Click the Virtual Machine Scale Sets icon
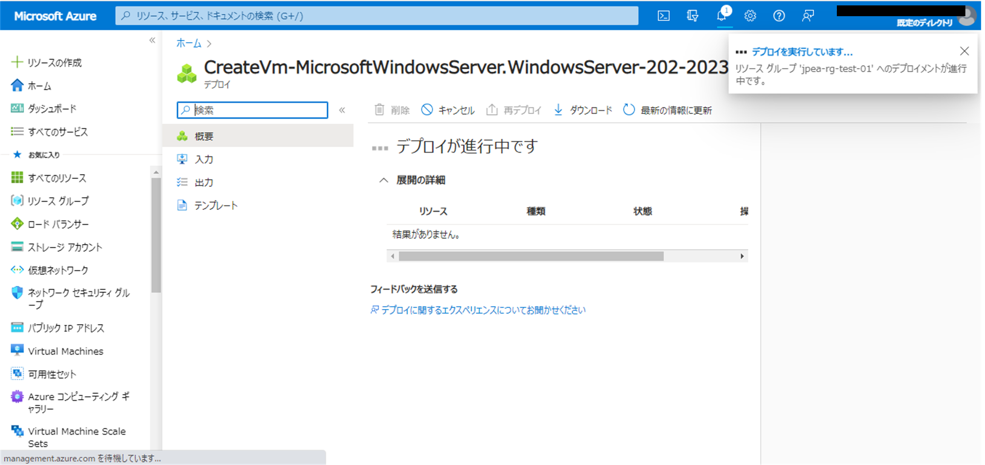 pyautogui.click(x=17, y=431)
